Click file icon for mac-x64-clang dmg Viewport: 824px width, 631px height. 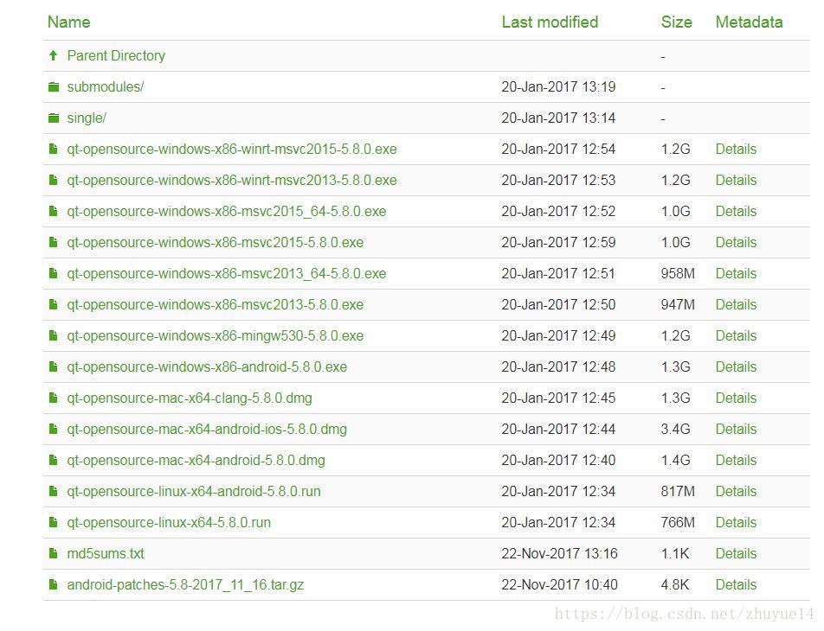53,398
